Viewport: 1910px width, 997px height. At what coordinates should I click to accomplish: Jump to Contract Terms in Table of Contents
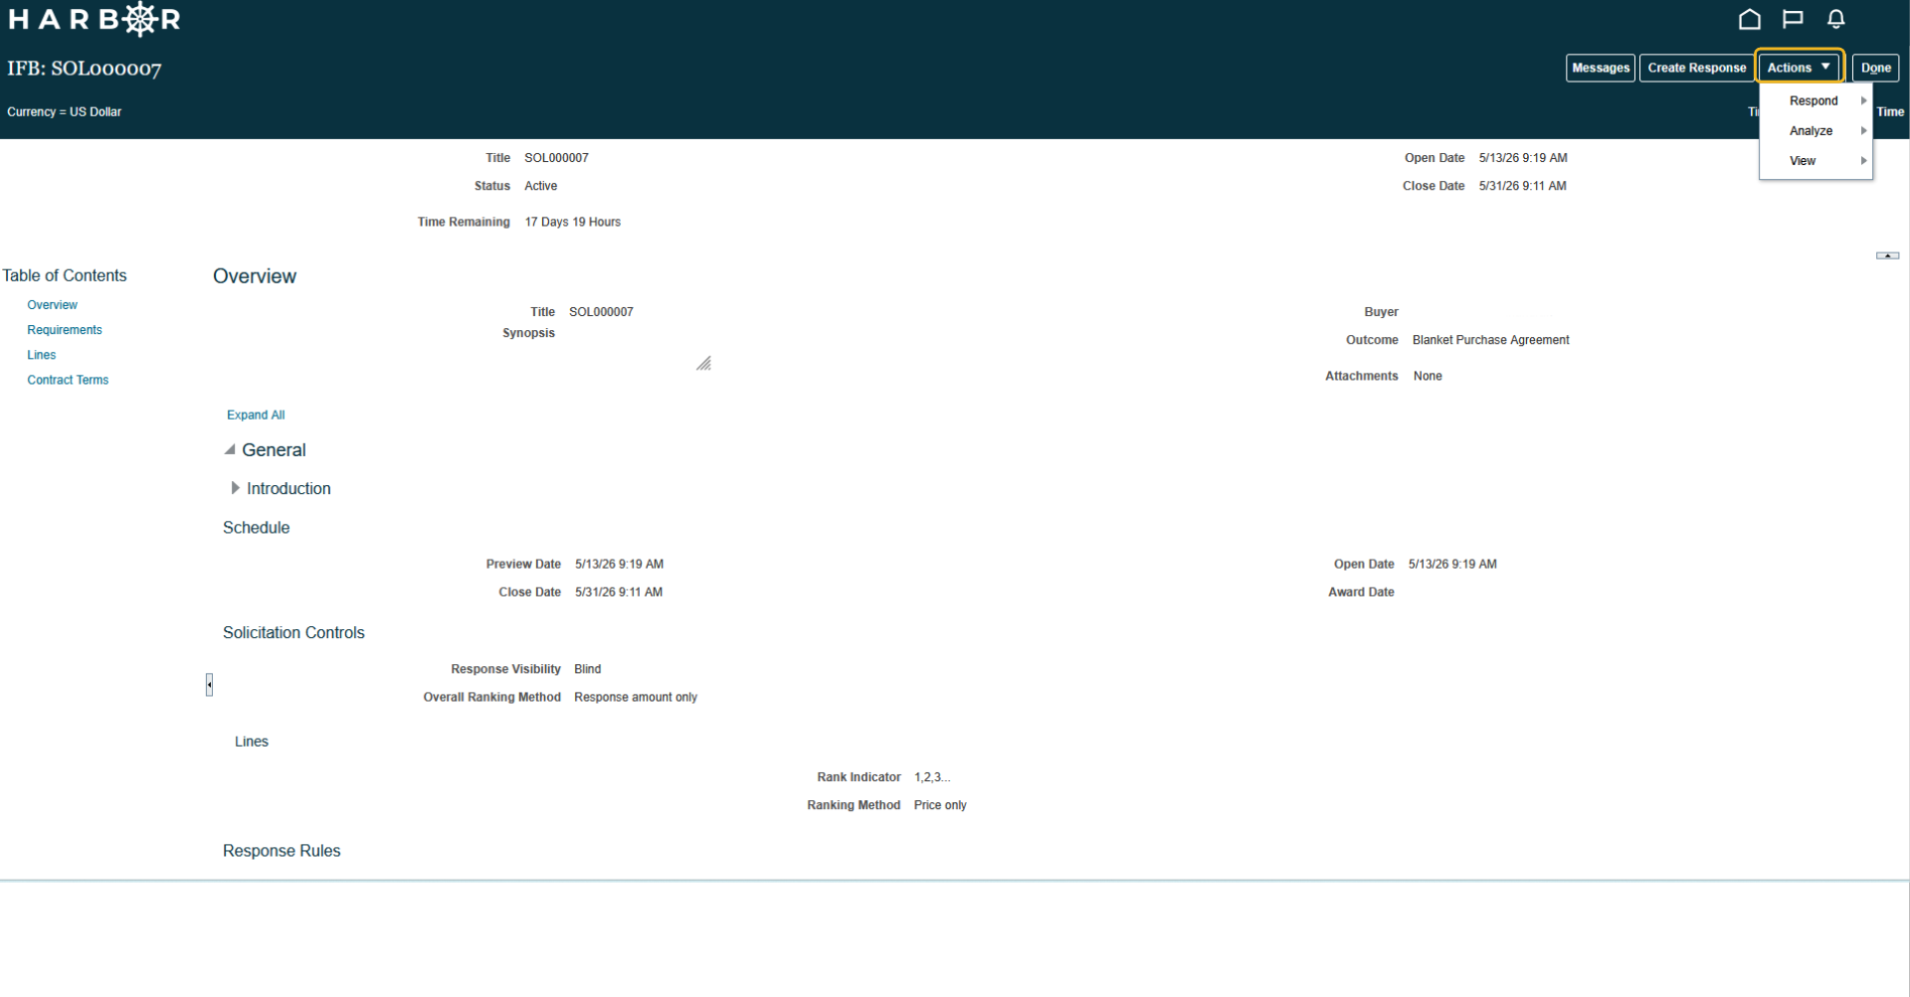(68, 380)
